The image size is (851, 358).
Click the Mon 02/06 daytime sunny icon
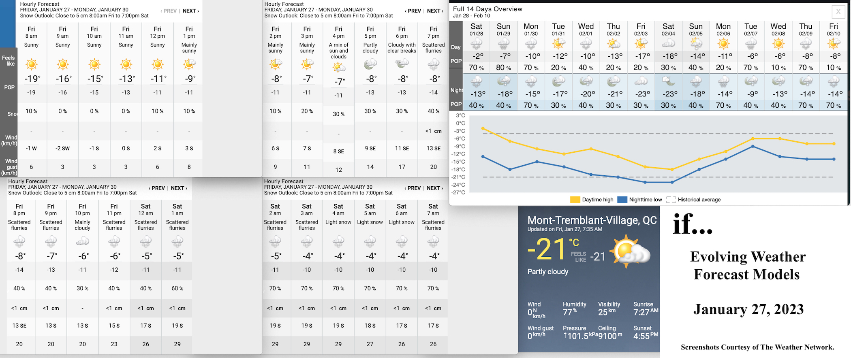click(723, 43)
